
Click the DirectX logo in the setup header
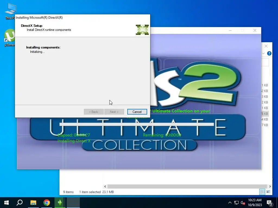point(142,30)
